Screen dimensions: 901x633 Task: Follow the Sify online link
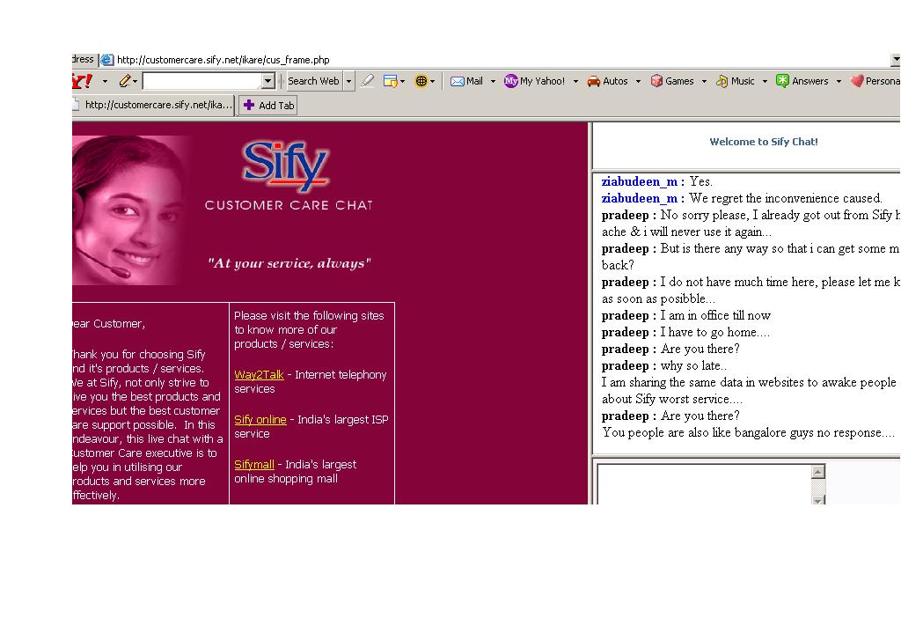[x=260, y=420]
